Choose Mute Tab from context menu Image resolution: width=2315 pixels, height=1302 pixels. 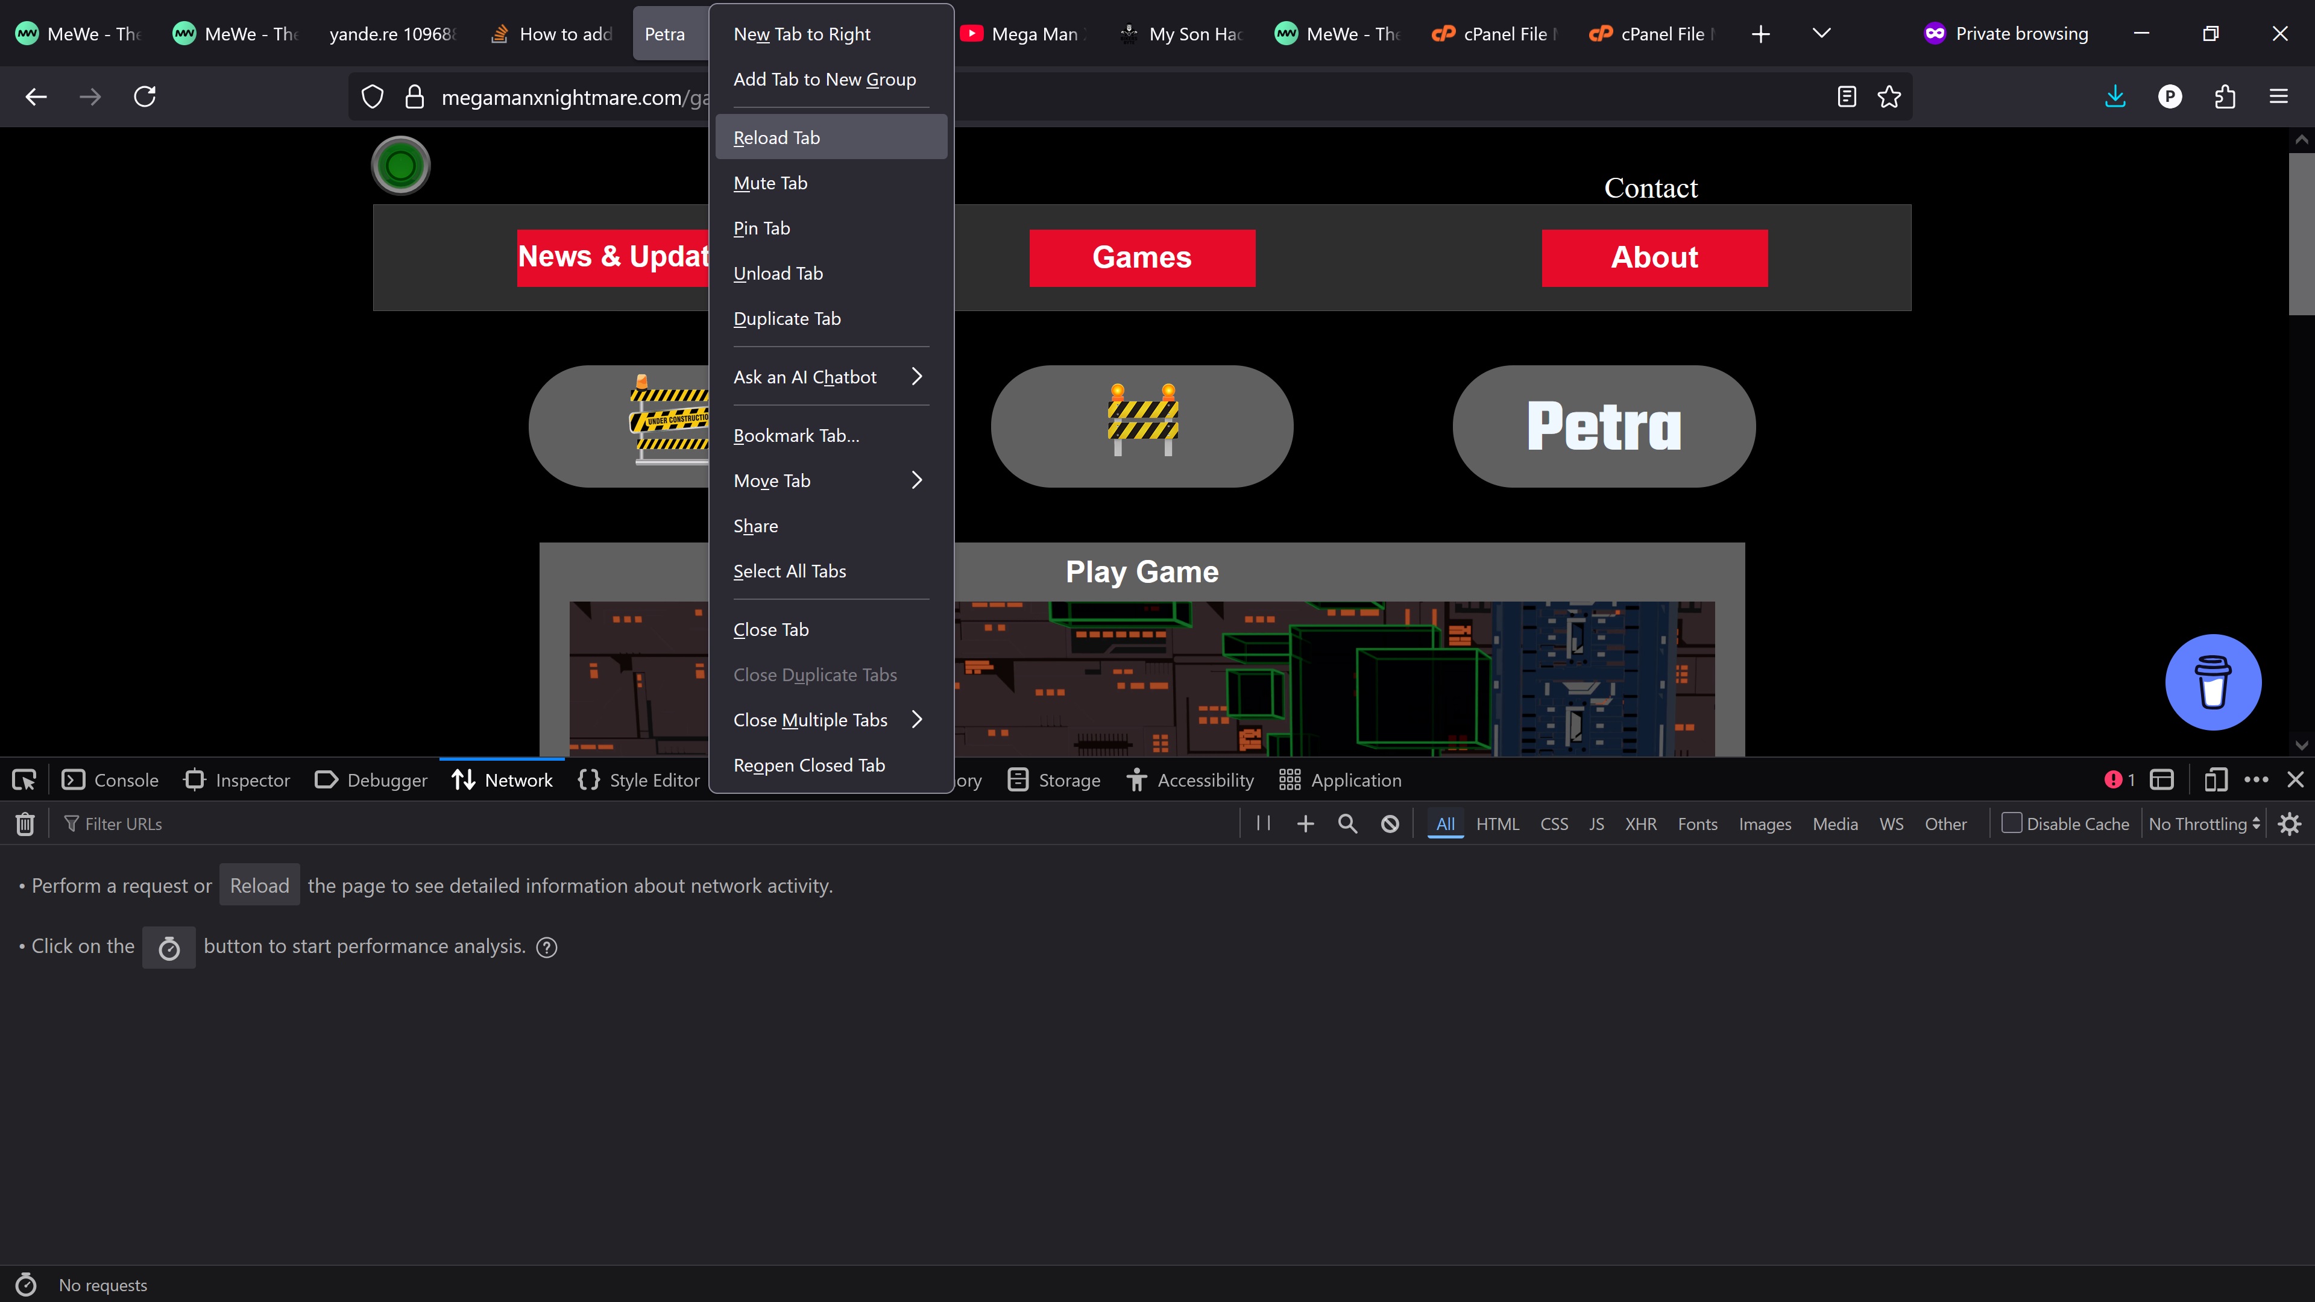830,183
